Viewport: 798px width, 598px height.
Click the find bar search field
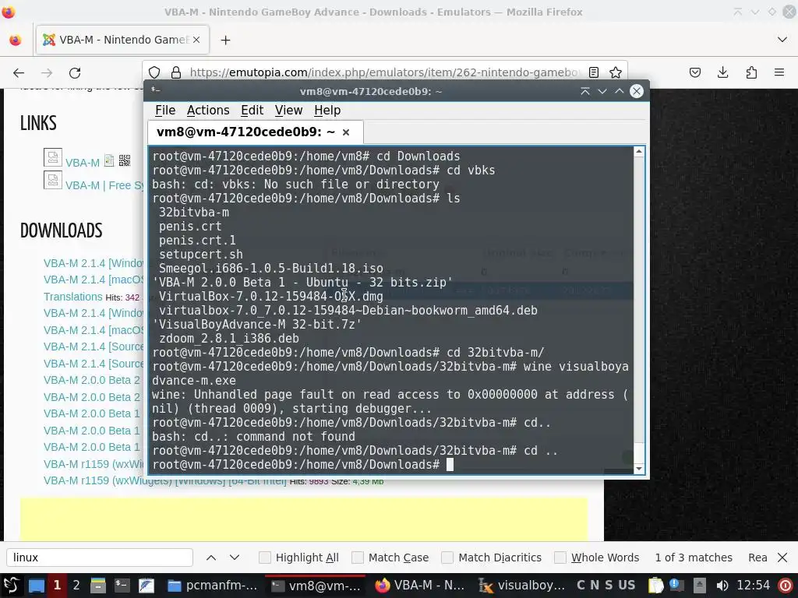tap(100, 558)
